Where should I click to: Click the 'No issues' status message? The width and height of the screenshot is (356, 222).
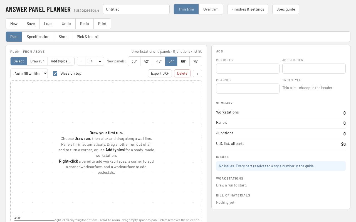(x=281, y=166)
